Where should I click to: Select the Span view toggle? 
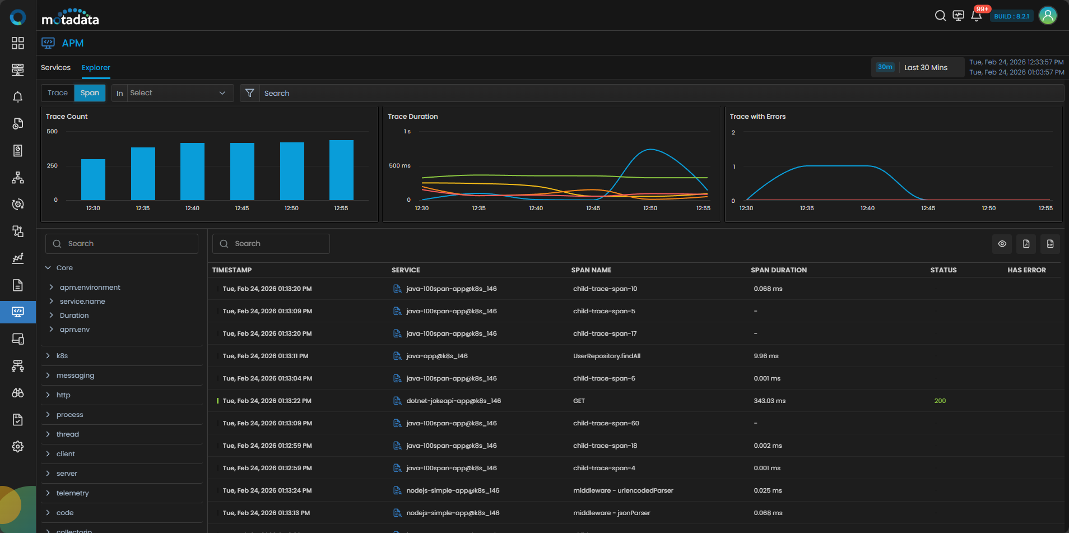[x=90, y=93]
